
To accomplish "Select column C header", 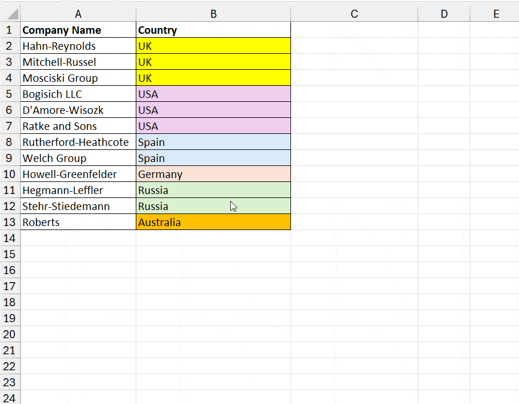I will pos(354,14).
